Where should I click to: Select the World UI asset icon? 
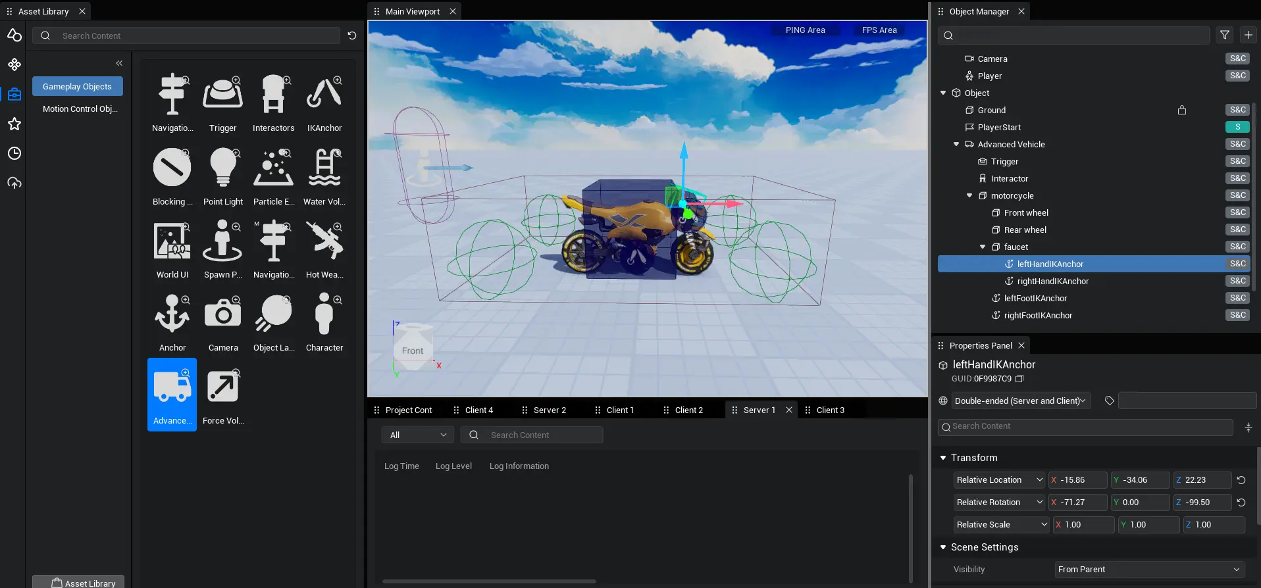[172, 241]
